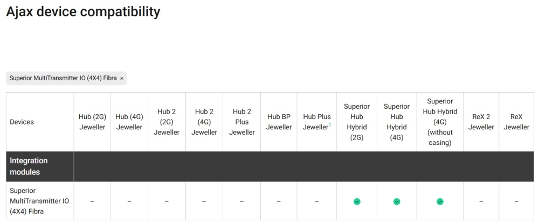
Task: Select the Hub 2 (4G) Jeweller header
Action: coord(204,122)
